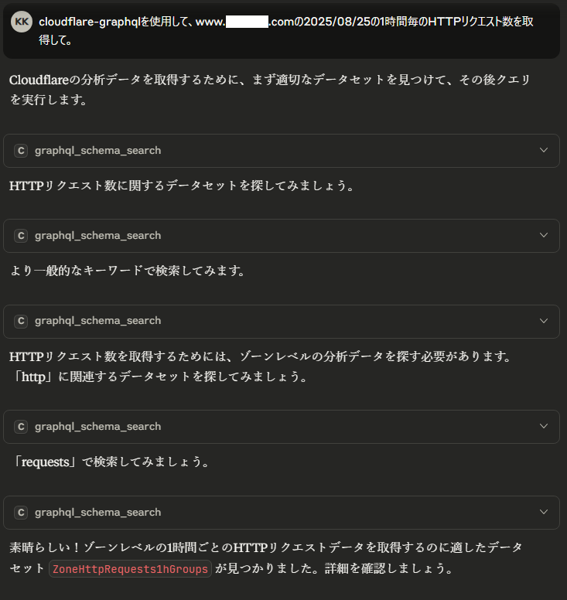Expand the fourth graphql_schema_search result chevron

tap(543, 427)
